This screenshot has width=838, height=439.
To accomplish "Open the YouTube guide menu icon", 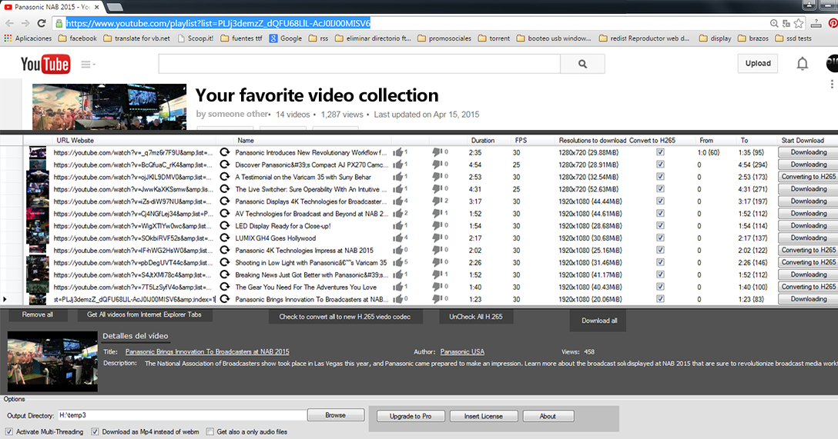I will (x=88, y=65).
